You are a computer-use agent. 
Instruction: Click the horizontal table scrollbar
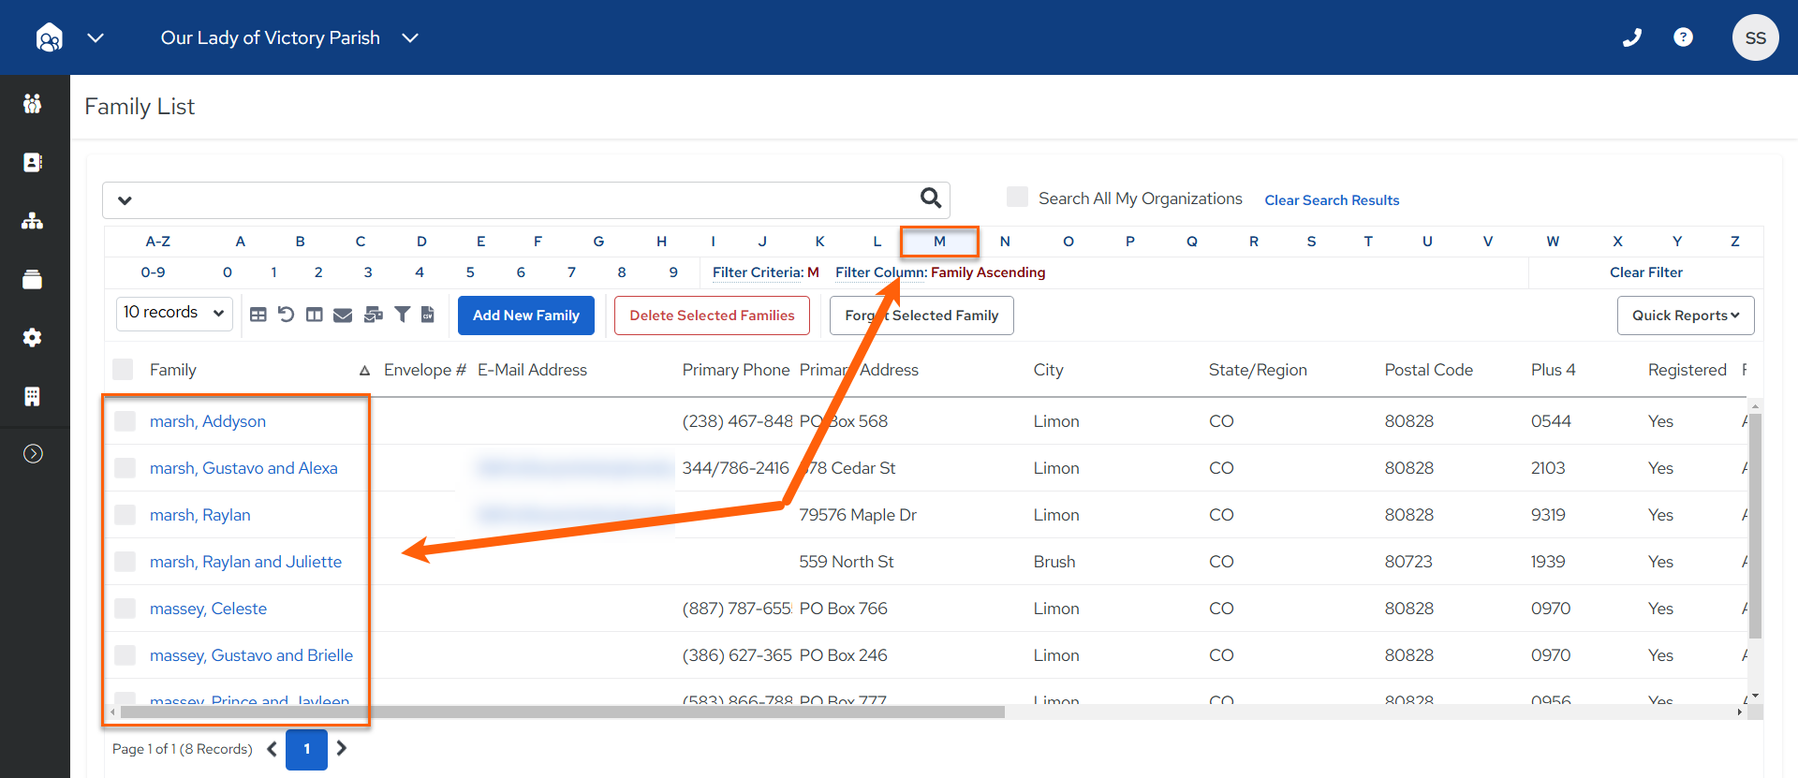click(562, 712)
